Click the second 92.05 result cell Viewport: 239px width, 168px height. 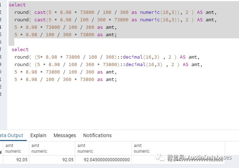[52, 160]
